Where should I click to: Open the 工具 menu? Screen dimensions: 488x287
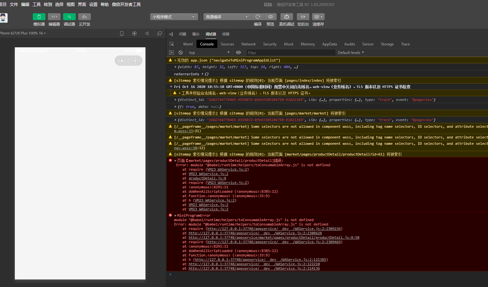37,4
